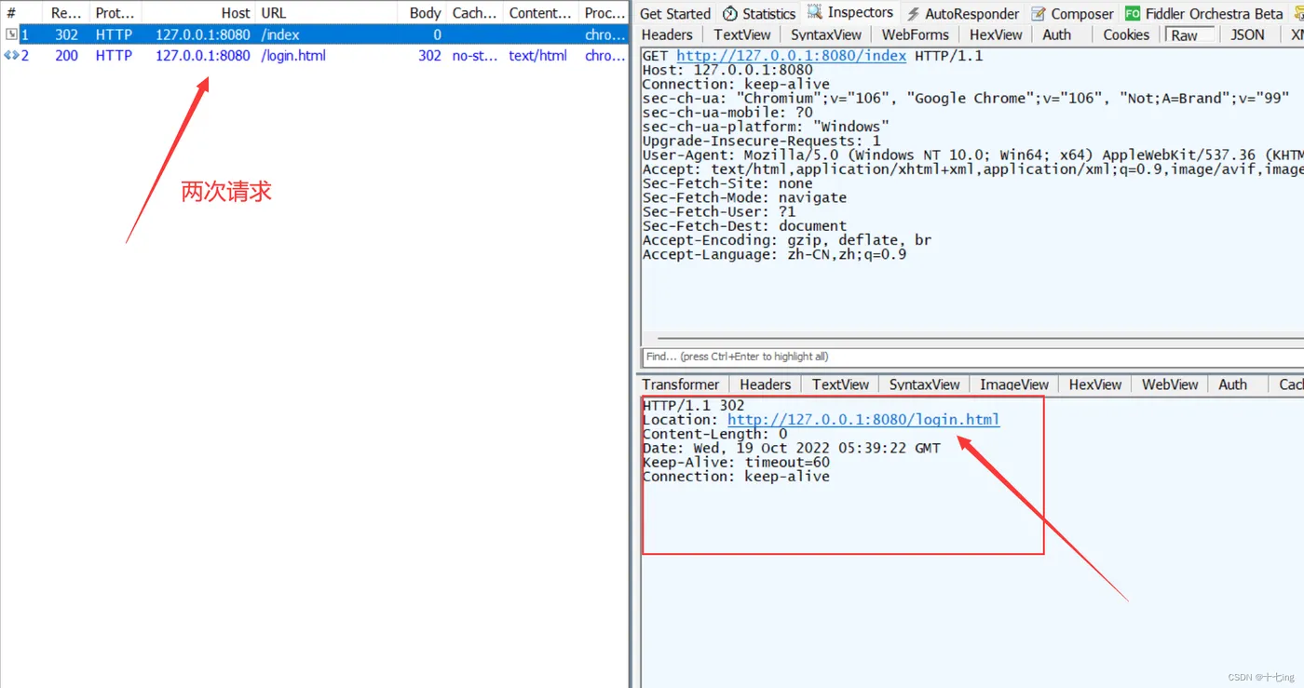Click the 'Keep-Alive: timeout=60' response line
The image size is (1304, 688).
(x=736, y=462)
